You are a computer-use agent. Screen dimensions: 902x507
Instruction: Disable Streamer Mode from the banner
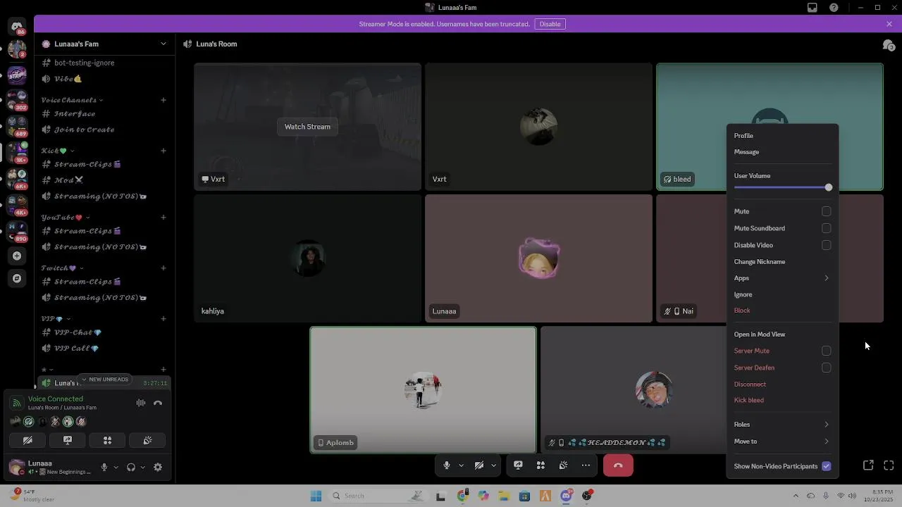[x=550, y=24]
